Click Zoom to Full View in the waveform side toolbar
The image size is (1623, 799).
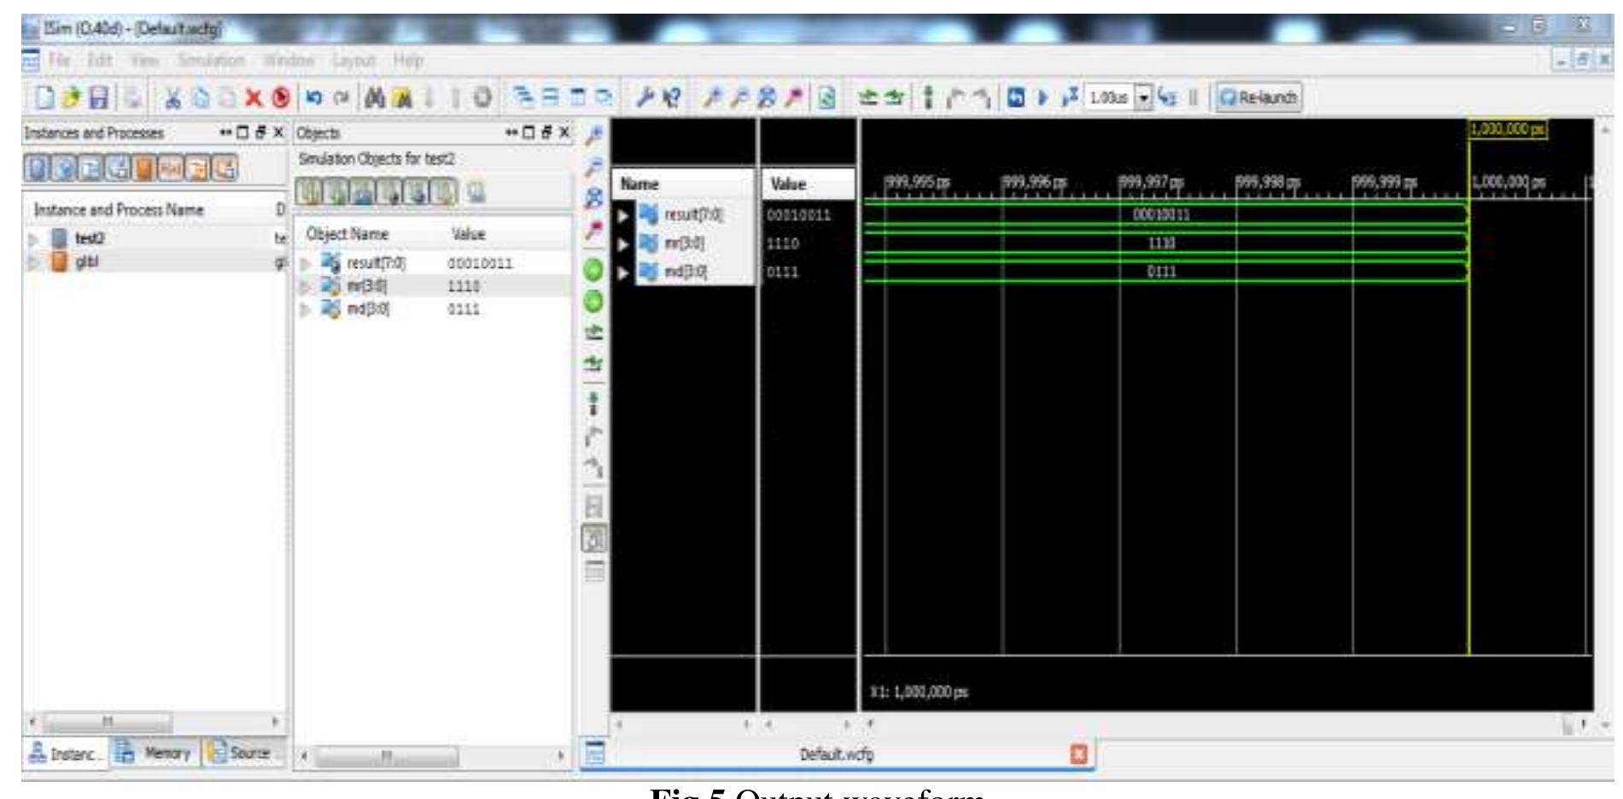click(594, 199)
